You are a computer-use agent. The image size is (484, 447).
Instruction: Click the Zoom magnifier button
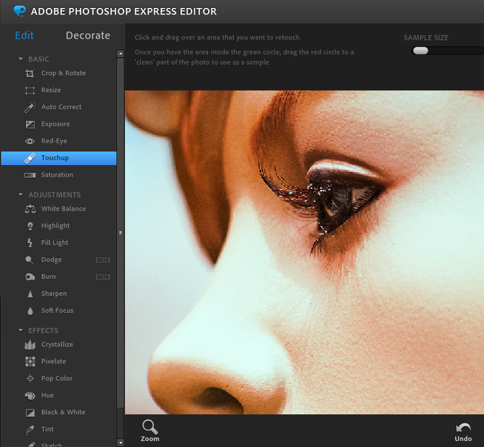click(x=150, y=431)
